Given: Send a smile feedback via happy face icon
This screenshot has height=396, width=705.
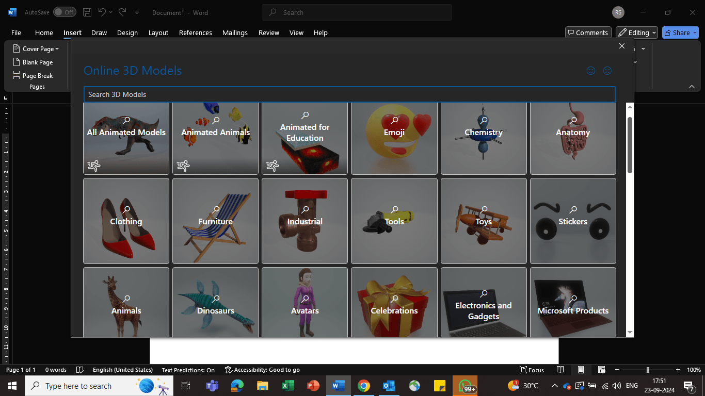Looking at the screenshot, I should coord(591,71).
